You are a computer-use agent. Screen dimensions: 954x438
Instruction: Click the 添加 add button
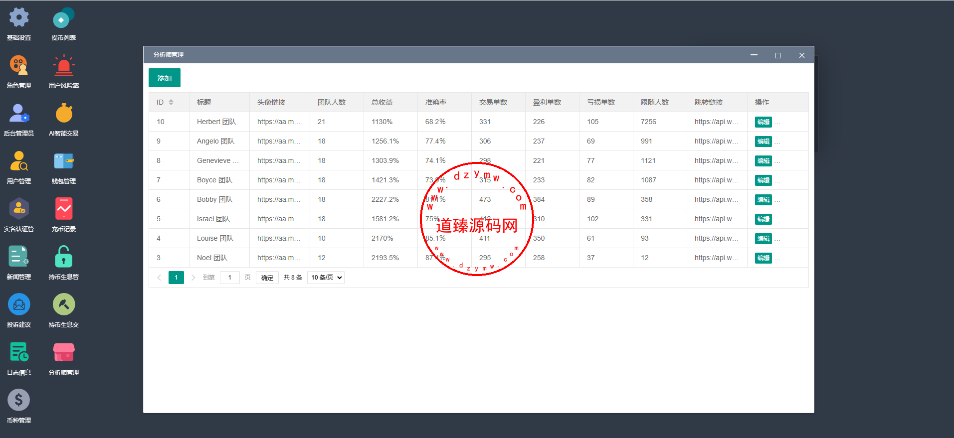165,78
